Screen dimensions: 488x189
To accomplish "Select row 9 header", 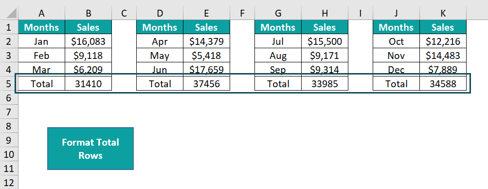I will point(9,140).
